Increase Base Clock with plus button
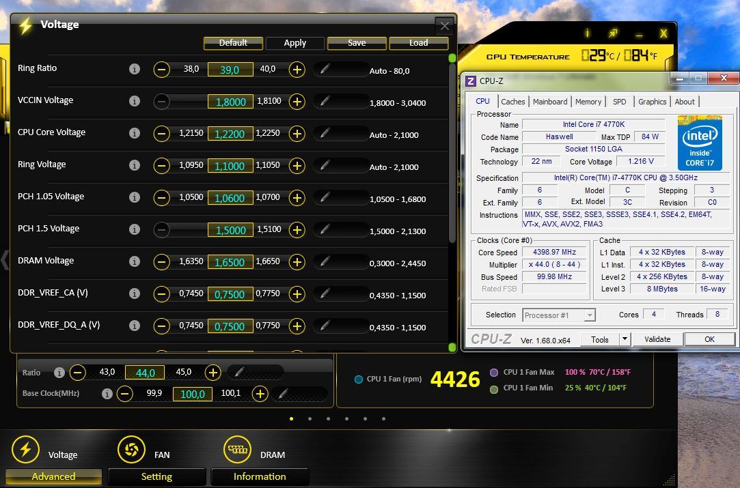The width and height of the screenshot is (740, 488). click(260, 394)
